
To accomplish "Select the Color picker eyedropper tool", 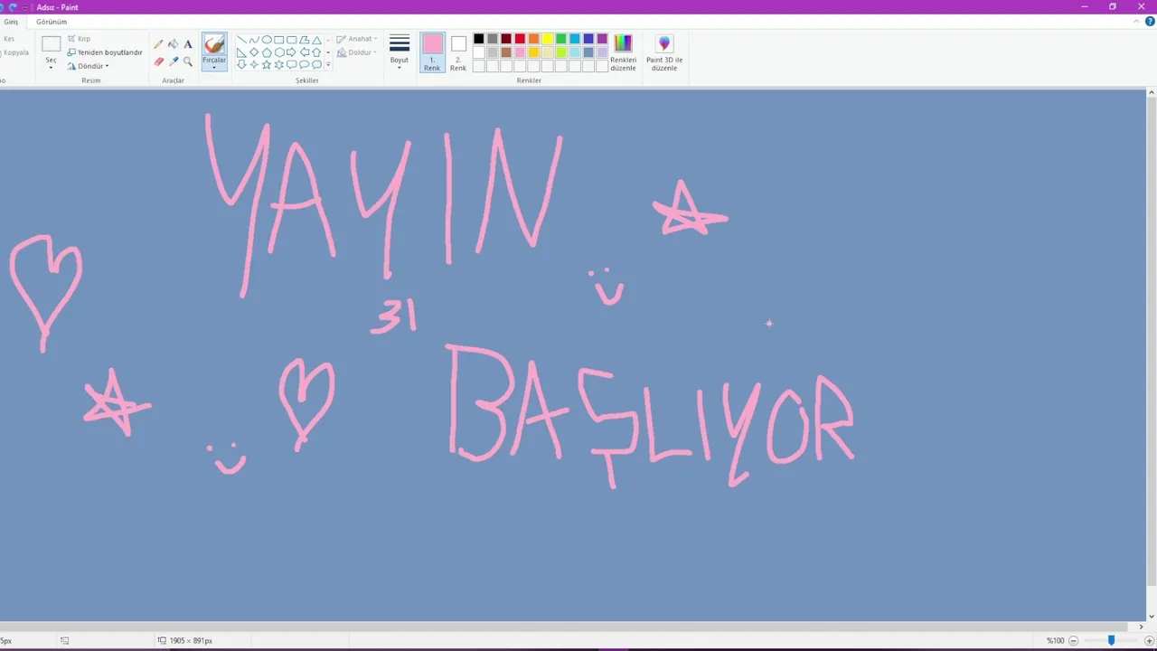I will (x=174, y=61).
